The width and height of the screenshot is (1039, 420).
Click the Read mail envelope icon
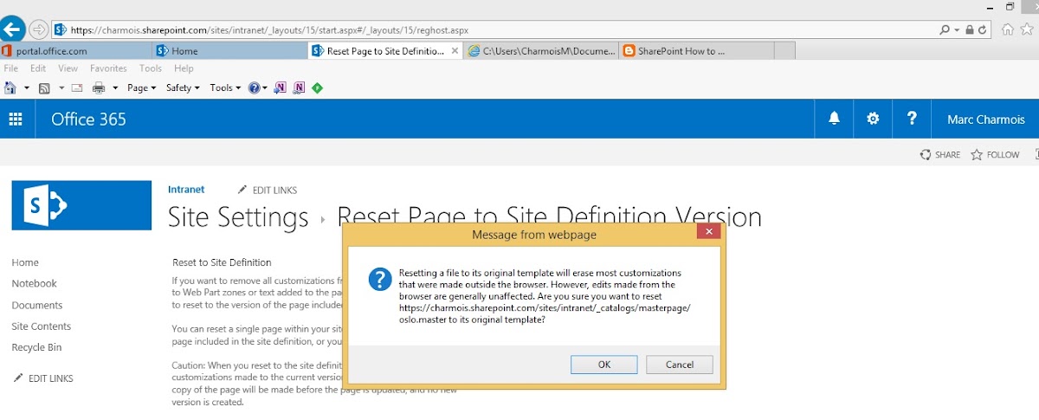tap(76, 87)
